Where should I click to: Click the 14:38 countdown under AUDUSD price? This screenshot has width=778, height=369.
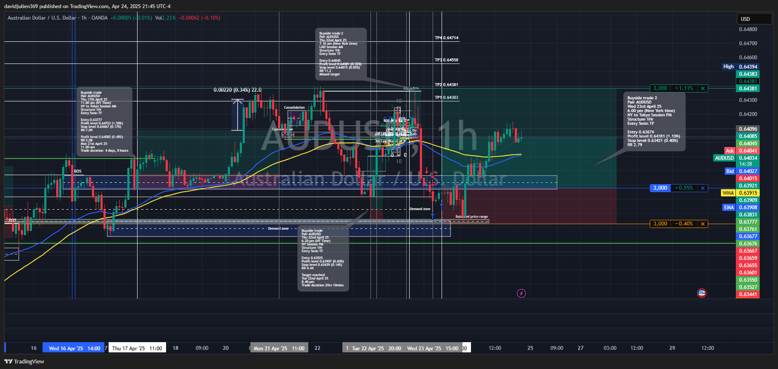click(746, 164)
